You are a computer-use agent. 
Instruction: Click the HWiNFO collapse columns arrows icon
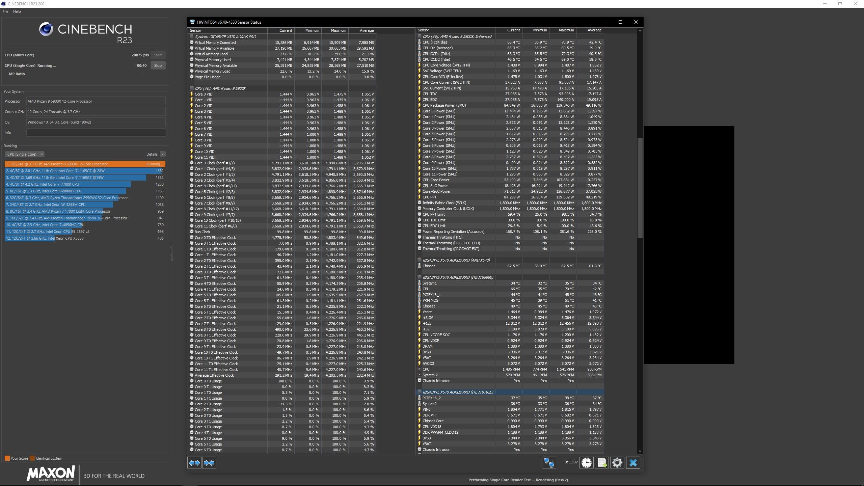(209, 463)
